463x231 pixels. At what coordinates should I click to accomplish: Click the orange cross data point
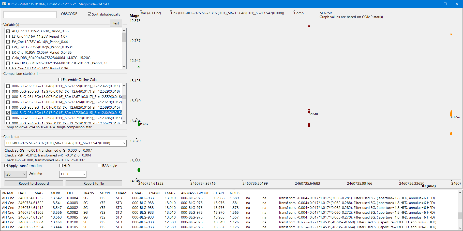(451, 35)
